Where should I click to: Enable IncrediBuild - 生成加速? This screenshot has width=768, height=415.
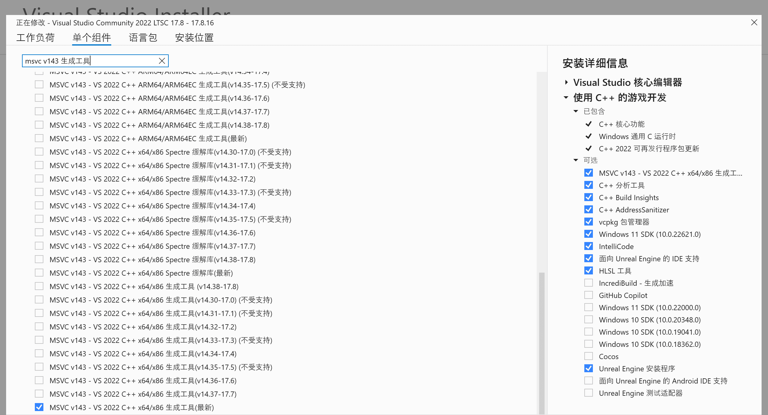tap(588, 283)
